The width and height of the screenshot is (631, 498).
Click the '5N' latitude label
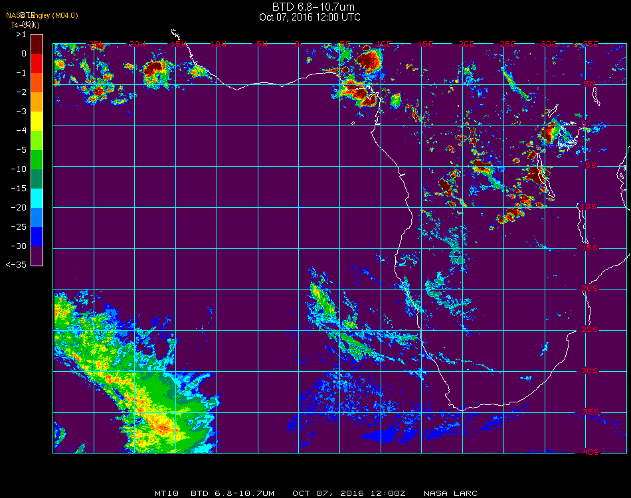(x=590, y=84)
